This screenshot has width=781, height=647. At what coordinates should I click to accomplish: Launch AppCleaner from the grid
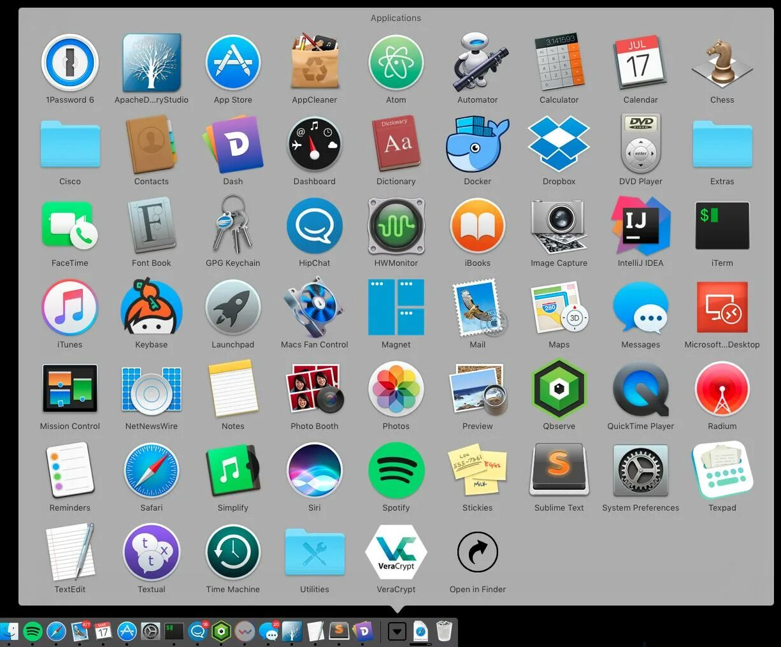tap(315, 63)
